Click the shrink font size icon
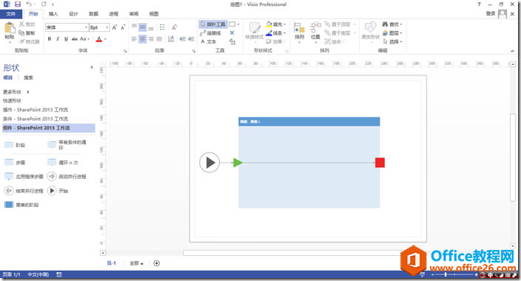The image size is (521, 281). (x=123, y=27)
